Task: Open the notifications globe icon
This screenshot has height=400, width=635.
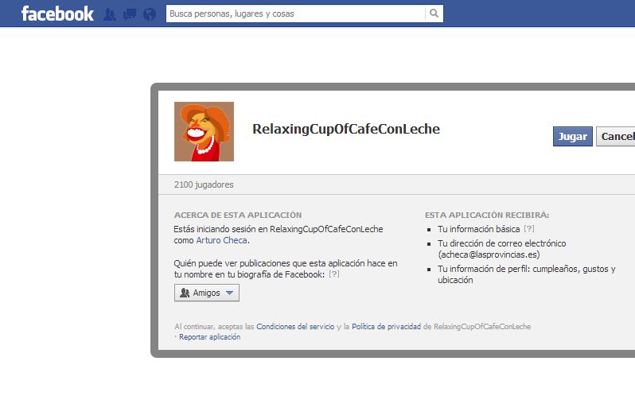Action: [150, 14]
